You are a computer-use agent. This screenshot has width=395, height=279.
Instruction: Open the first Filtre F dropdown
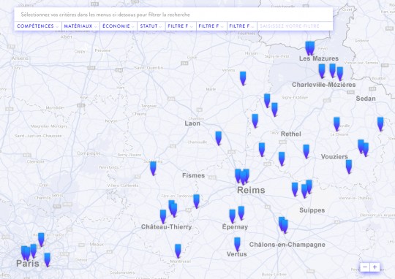point(181,26)
